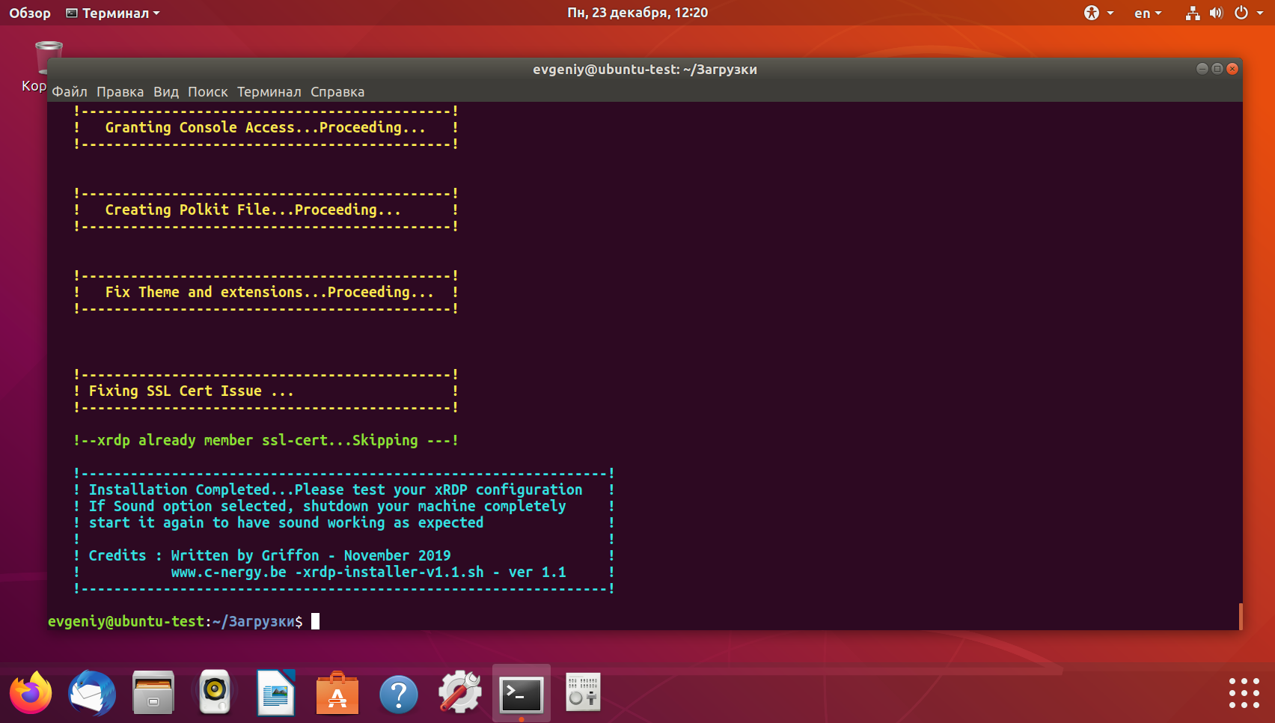
Task: Click the 'Fixing SSL Cert Issue ...' line
Action: point(191,391)
